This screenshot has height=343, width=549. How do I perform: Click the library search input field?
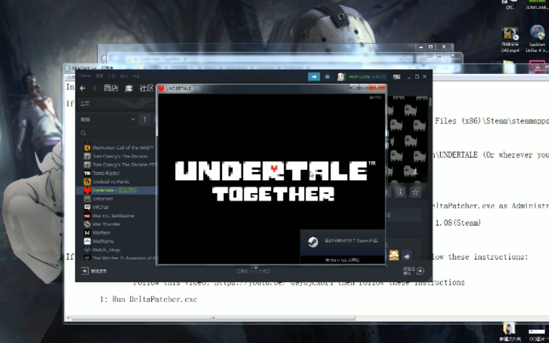point(113,133)
